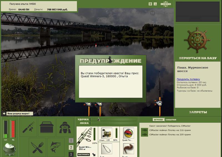
Task: Click Рыбаков на базе: 0 text
Action: point(188,87)
